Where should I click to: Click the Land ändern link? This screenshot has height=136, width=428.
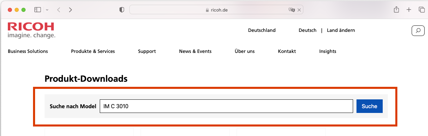tap(341, 30)
